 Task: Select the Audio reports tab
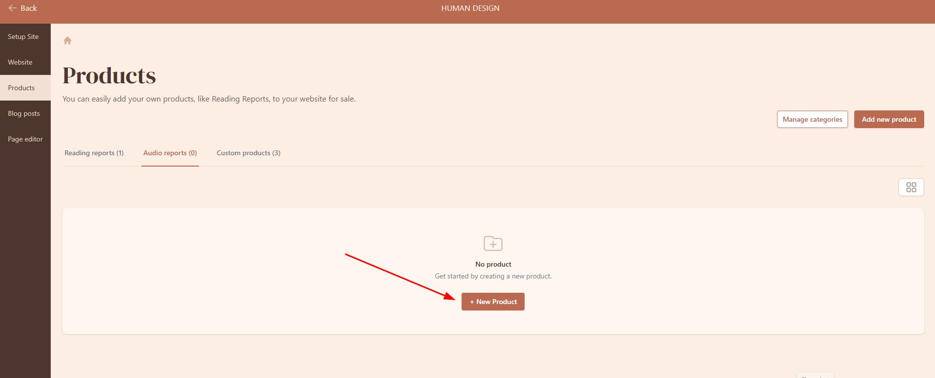pyautogui.click(x=170, y=153)
